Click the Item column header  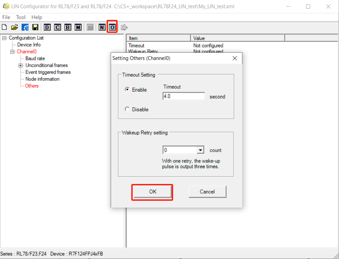coord(158,38)
